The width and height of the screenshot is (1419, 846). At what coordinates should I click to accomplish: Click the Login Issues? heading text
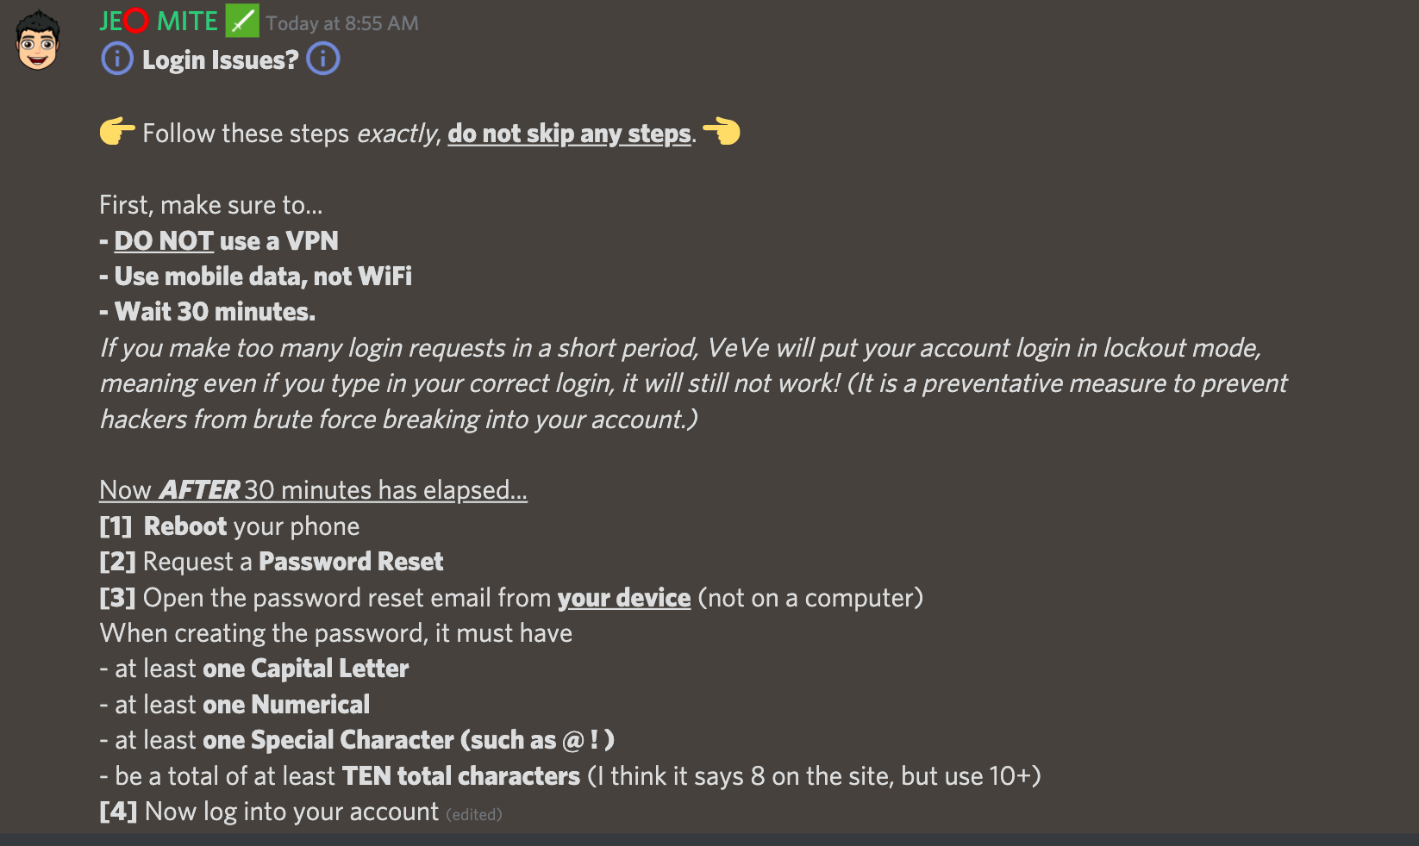pyautogui.click(x=221, y=60)
